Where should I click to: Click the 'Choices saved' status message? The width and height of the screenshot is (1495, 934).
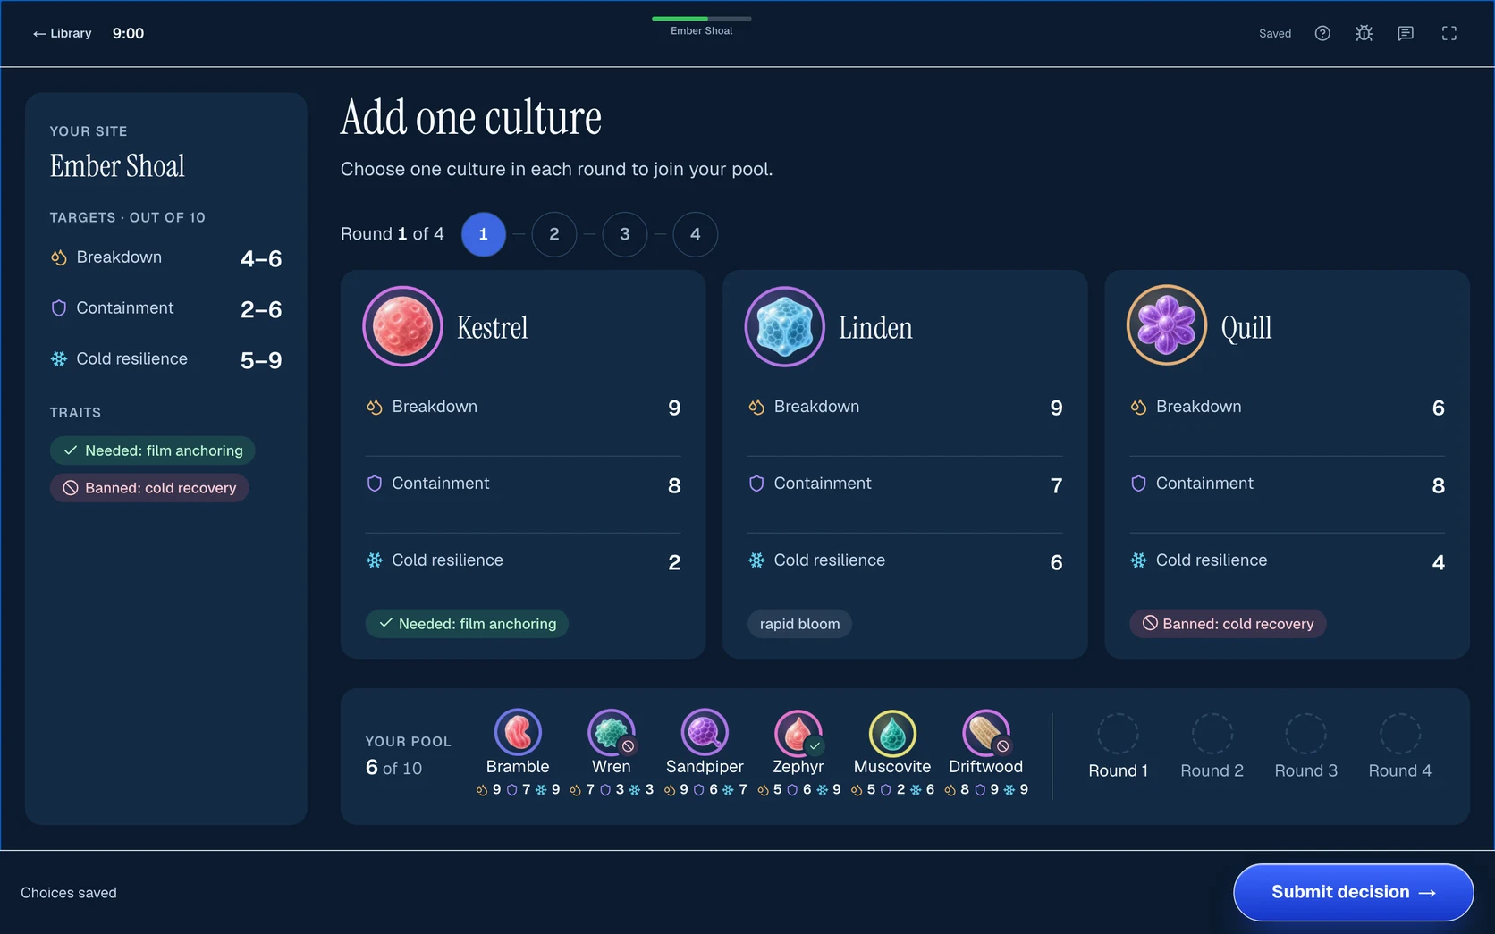coord(69,893)
